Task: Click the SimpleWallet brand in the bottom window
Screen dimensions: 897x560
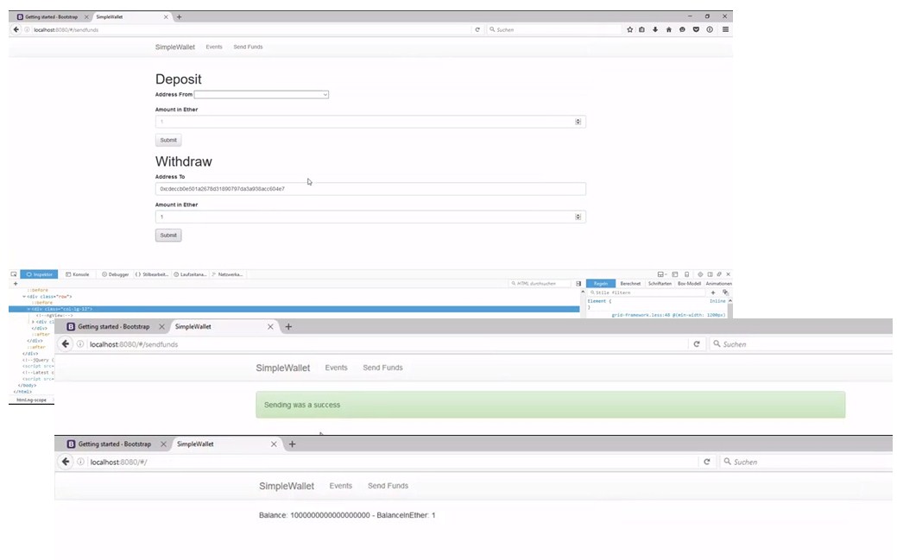Action: click(x=286, y=486)
